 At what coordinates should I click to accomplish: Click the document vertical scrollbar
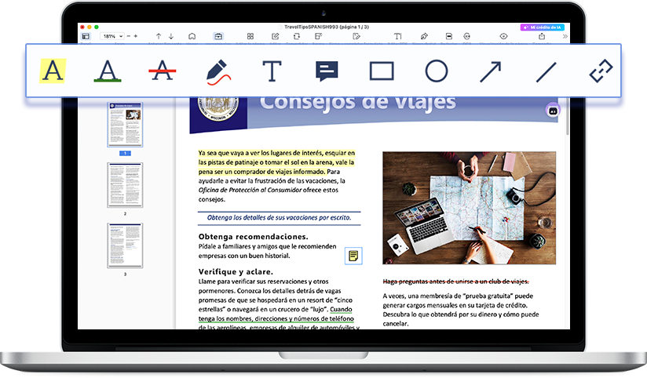point(568,116)
